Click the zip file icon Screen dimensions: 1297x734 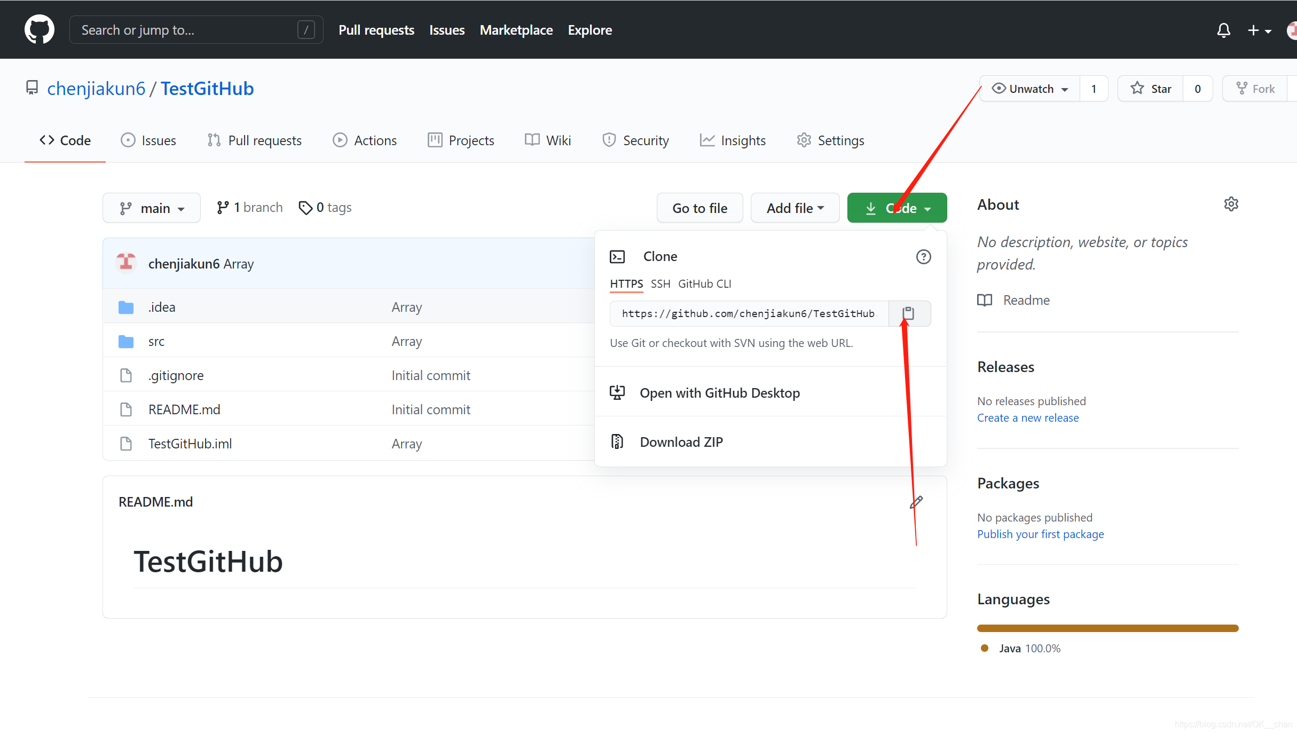click(617, 441)
